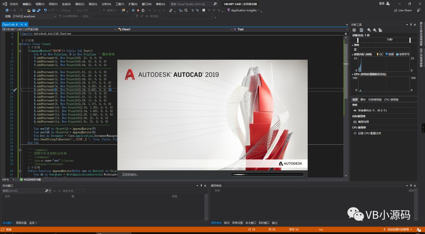This screenshot has width=425, height=234.
Task: Click the Diagnostic Tools select tools icon
Action: [361, 30]
